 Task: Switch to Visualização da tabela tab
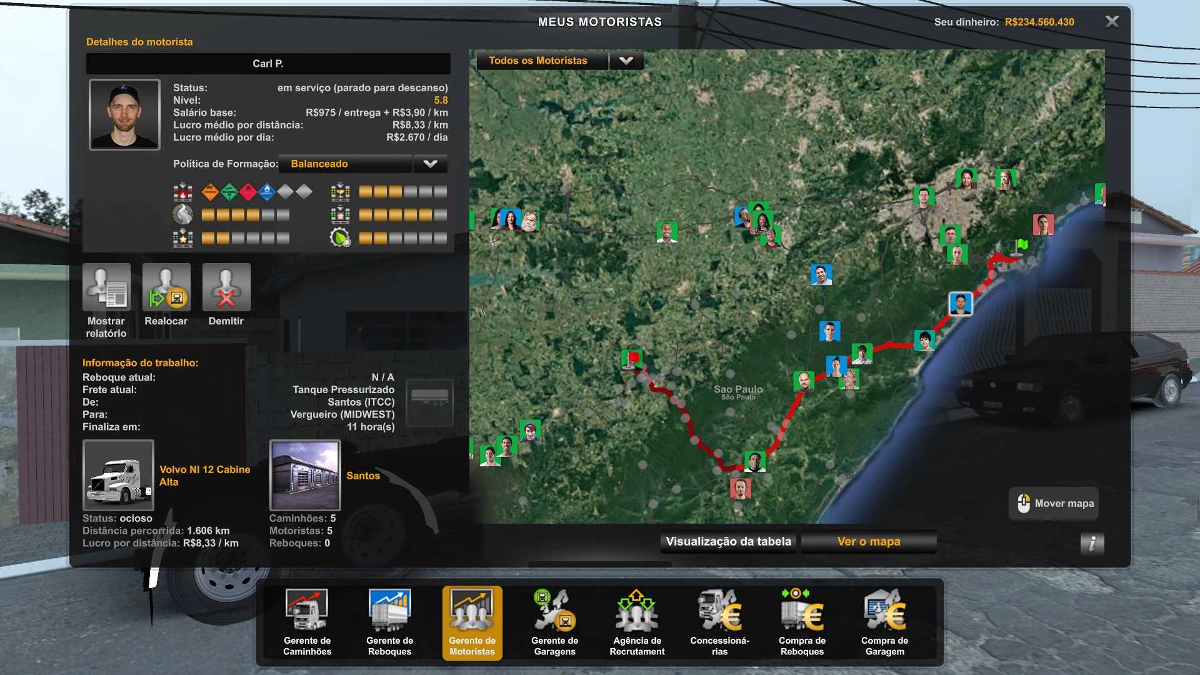(728, 542)
